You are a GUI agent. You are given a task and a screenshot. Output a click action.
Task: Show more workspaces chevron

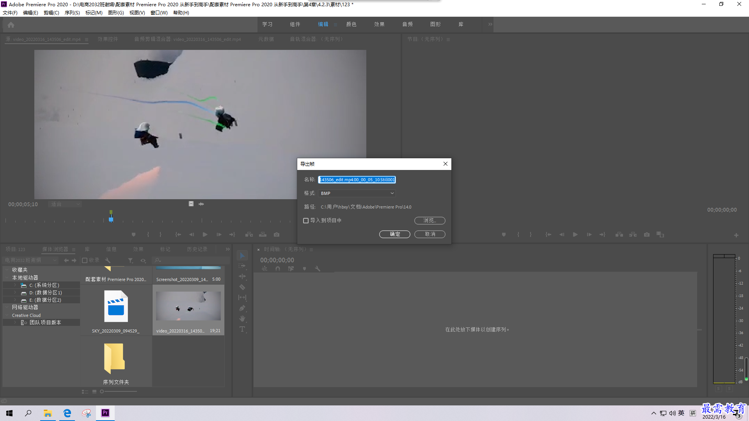click(x=490, y=24)
